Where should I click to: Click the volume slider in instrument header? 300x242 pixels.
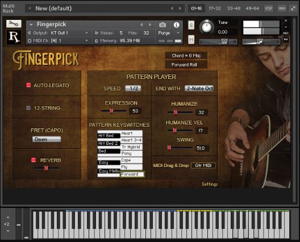pyautogui.click(x=261, y=41)
